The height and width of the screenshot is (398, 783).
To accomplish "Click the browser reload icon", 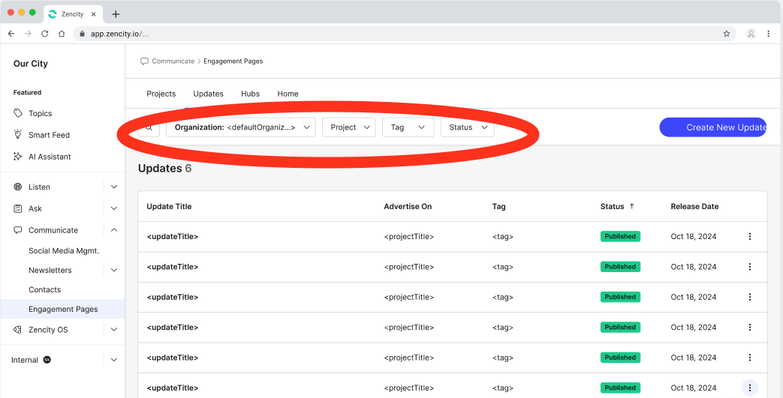I will point(45,34).
